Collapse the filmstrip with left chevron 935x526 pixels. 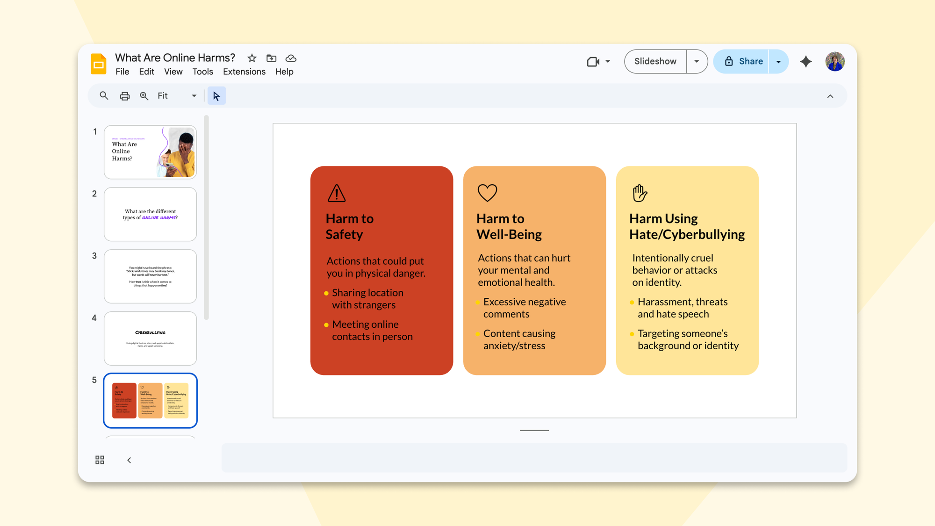129,460
